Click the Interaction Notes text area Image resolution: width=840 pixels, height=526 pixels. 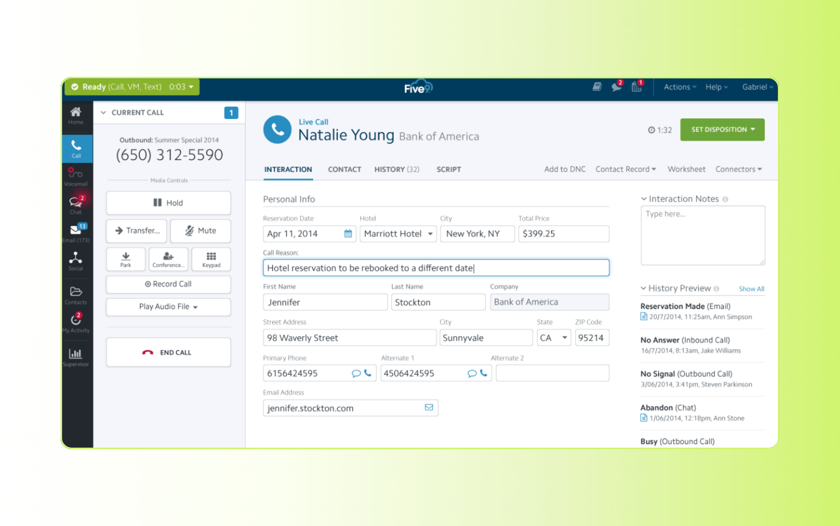(x=703, y=236)
